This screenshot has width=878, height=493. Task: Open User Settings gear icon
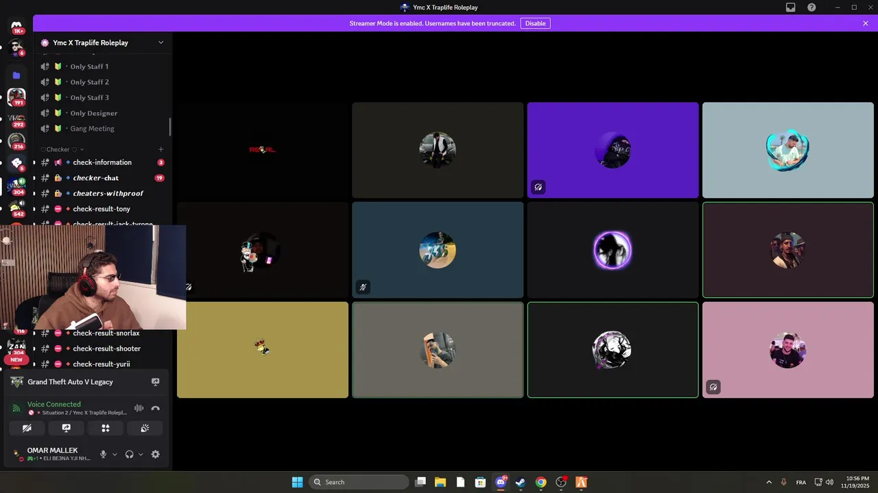[156, 454]
